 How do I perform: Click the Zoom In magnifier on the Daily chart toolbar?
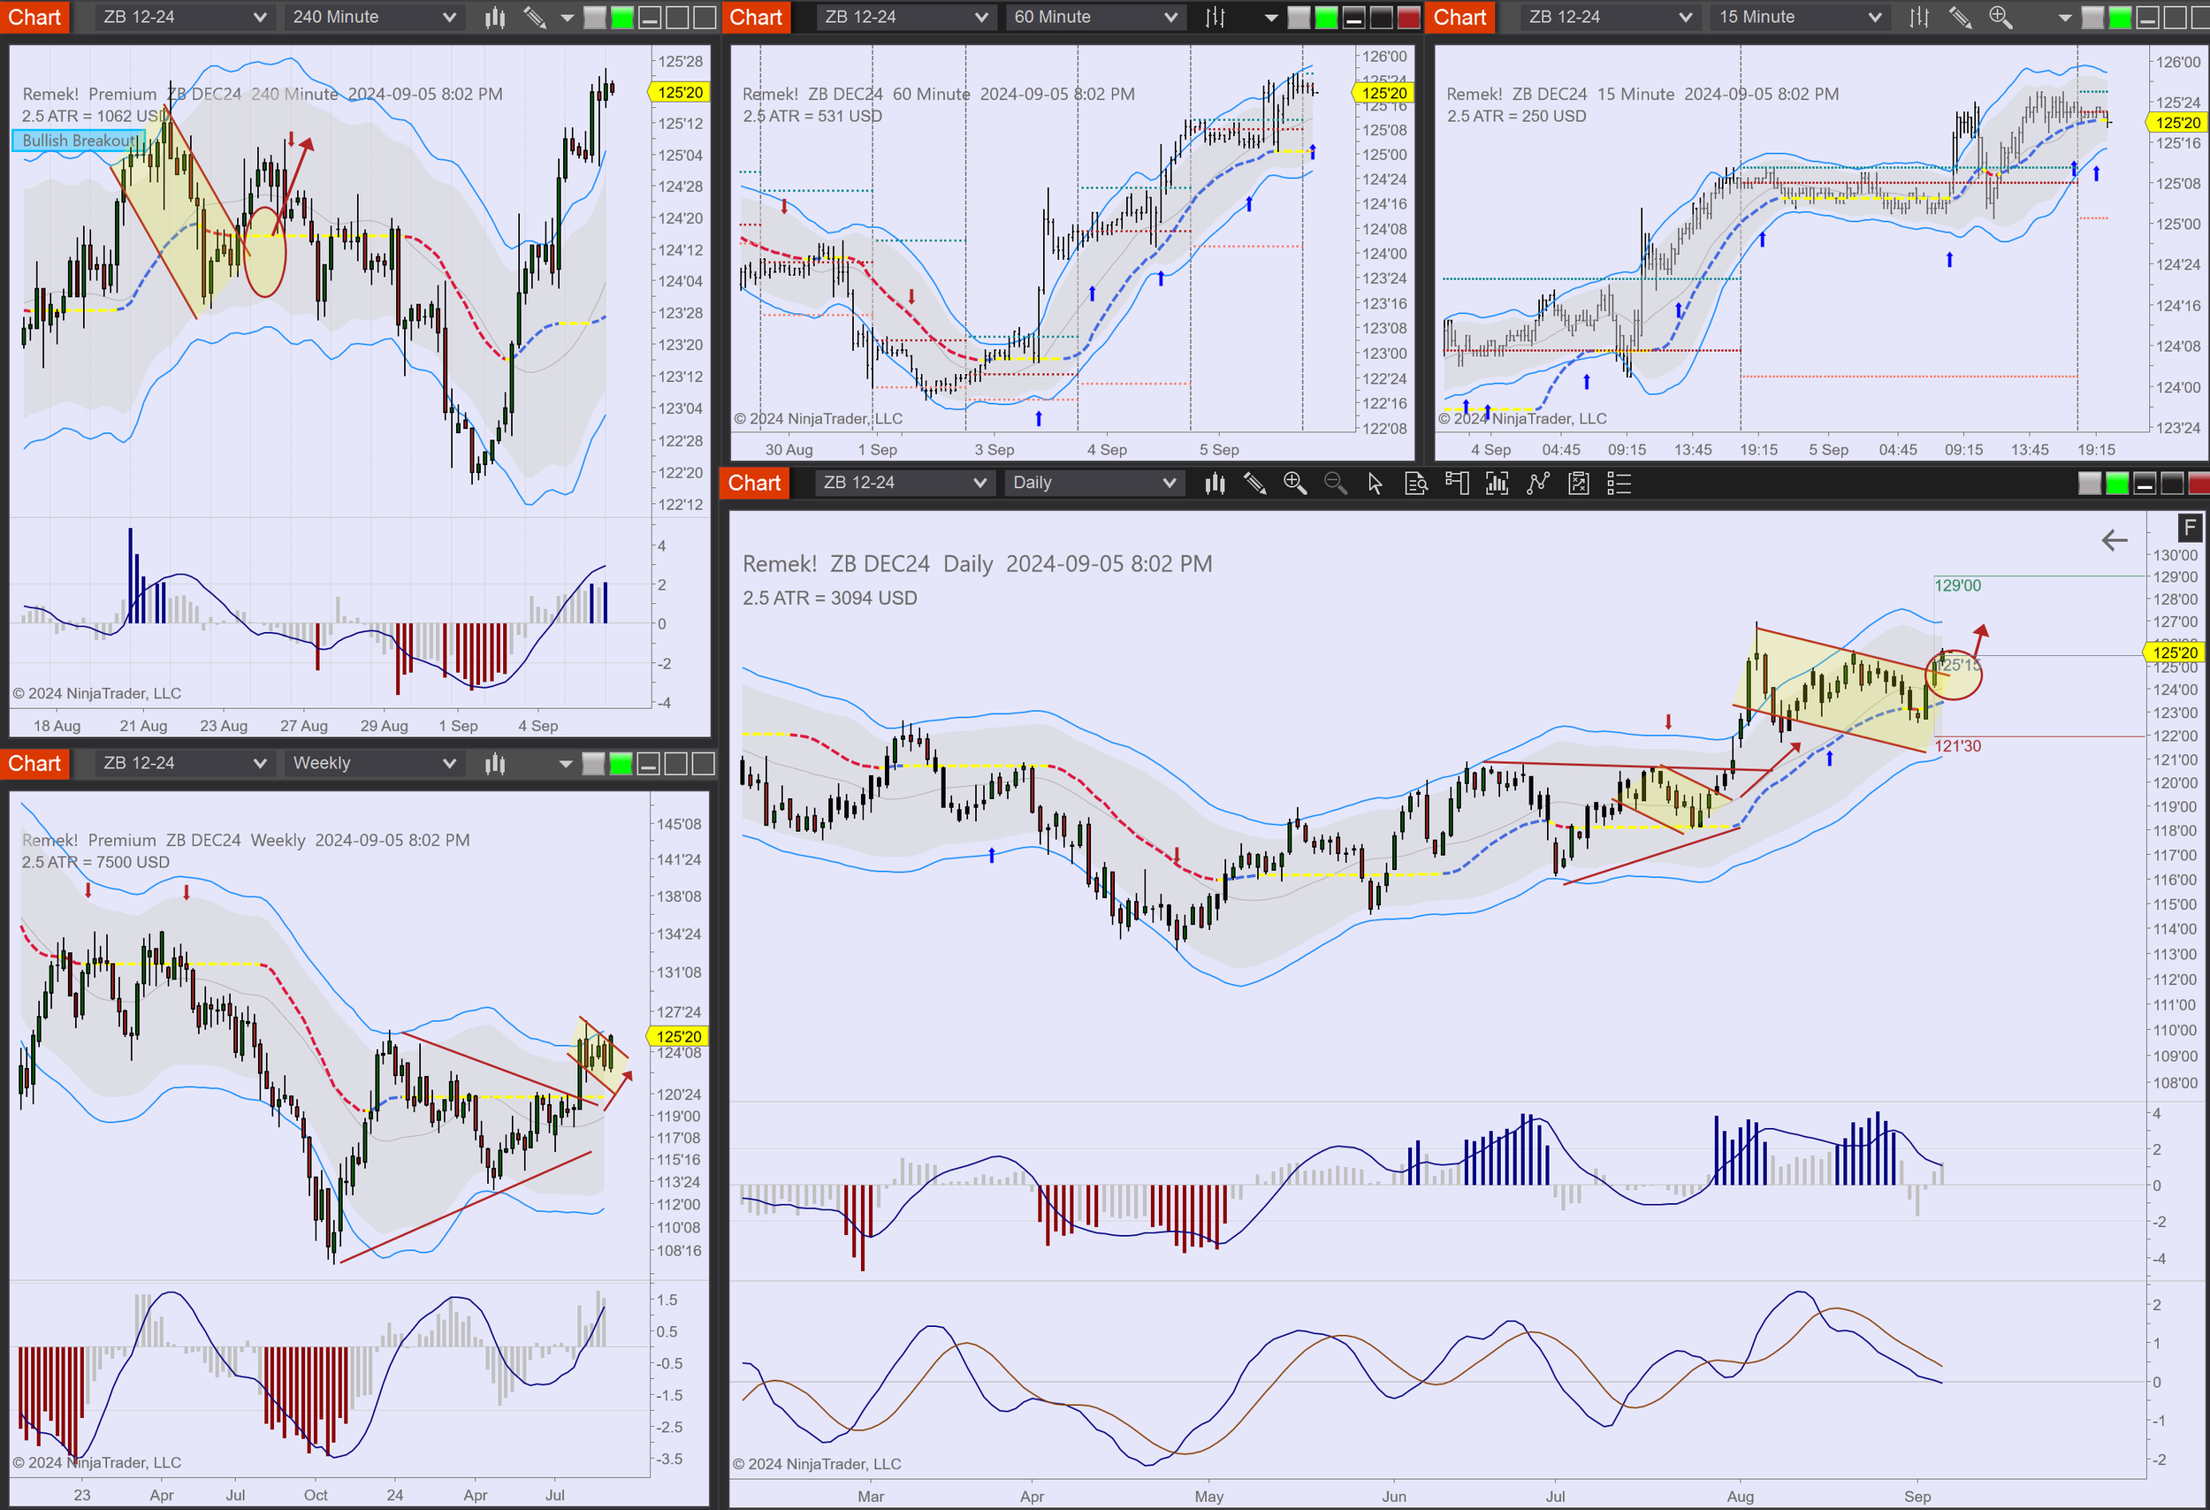pos(1295,484)
